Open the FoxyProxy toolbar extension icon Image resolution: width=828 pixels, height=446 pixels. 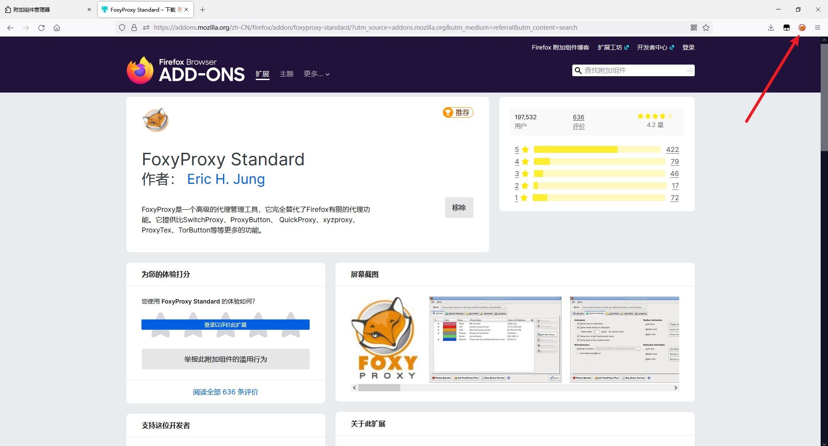click(802, 28)
